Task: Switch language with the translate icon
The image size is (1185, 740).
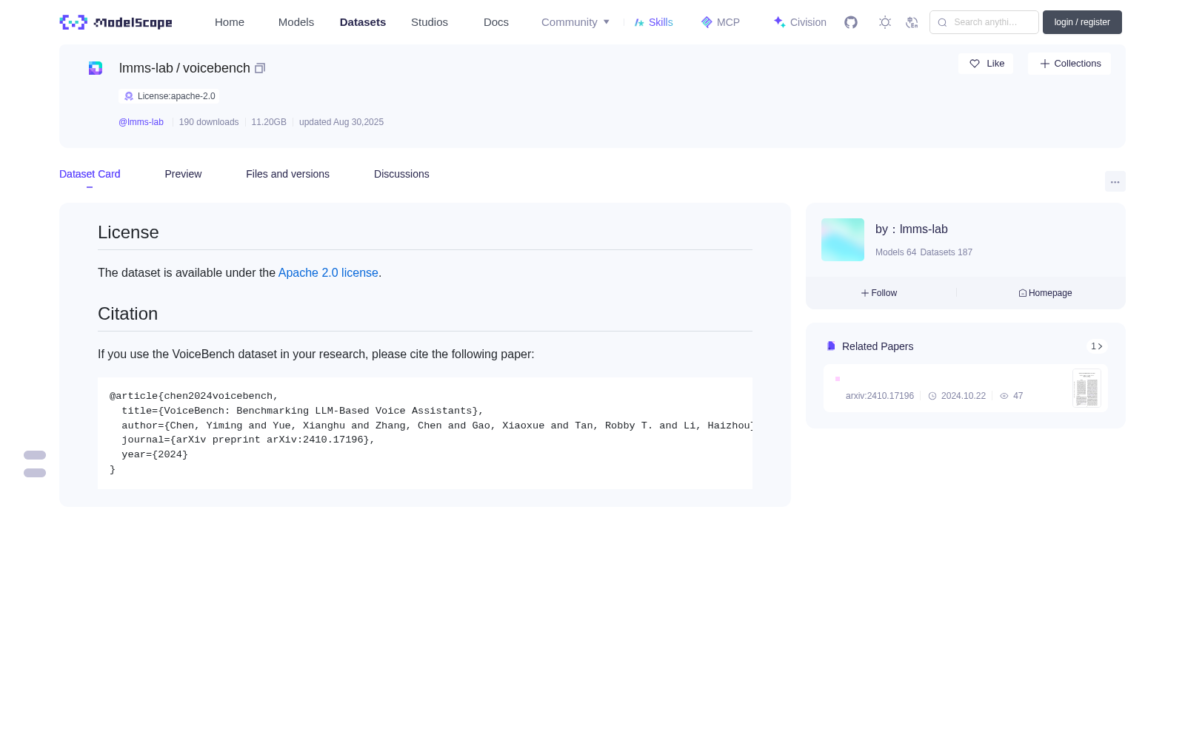Action: 912,22
